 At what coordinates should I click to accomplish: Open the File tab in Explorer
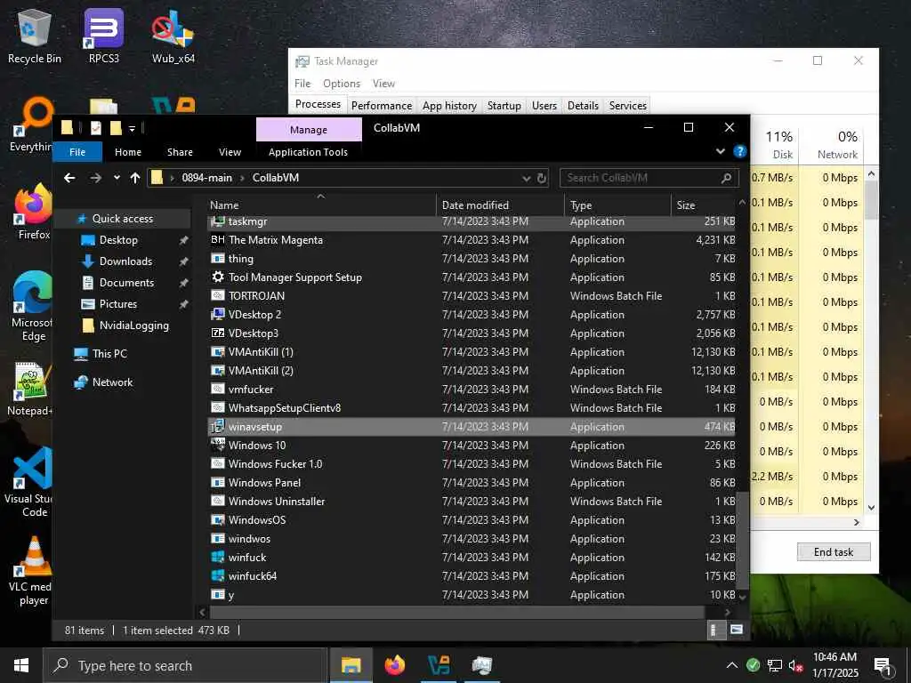(77, 152)
